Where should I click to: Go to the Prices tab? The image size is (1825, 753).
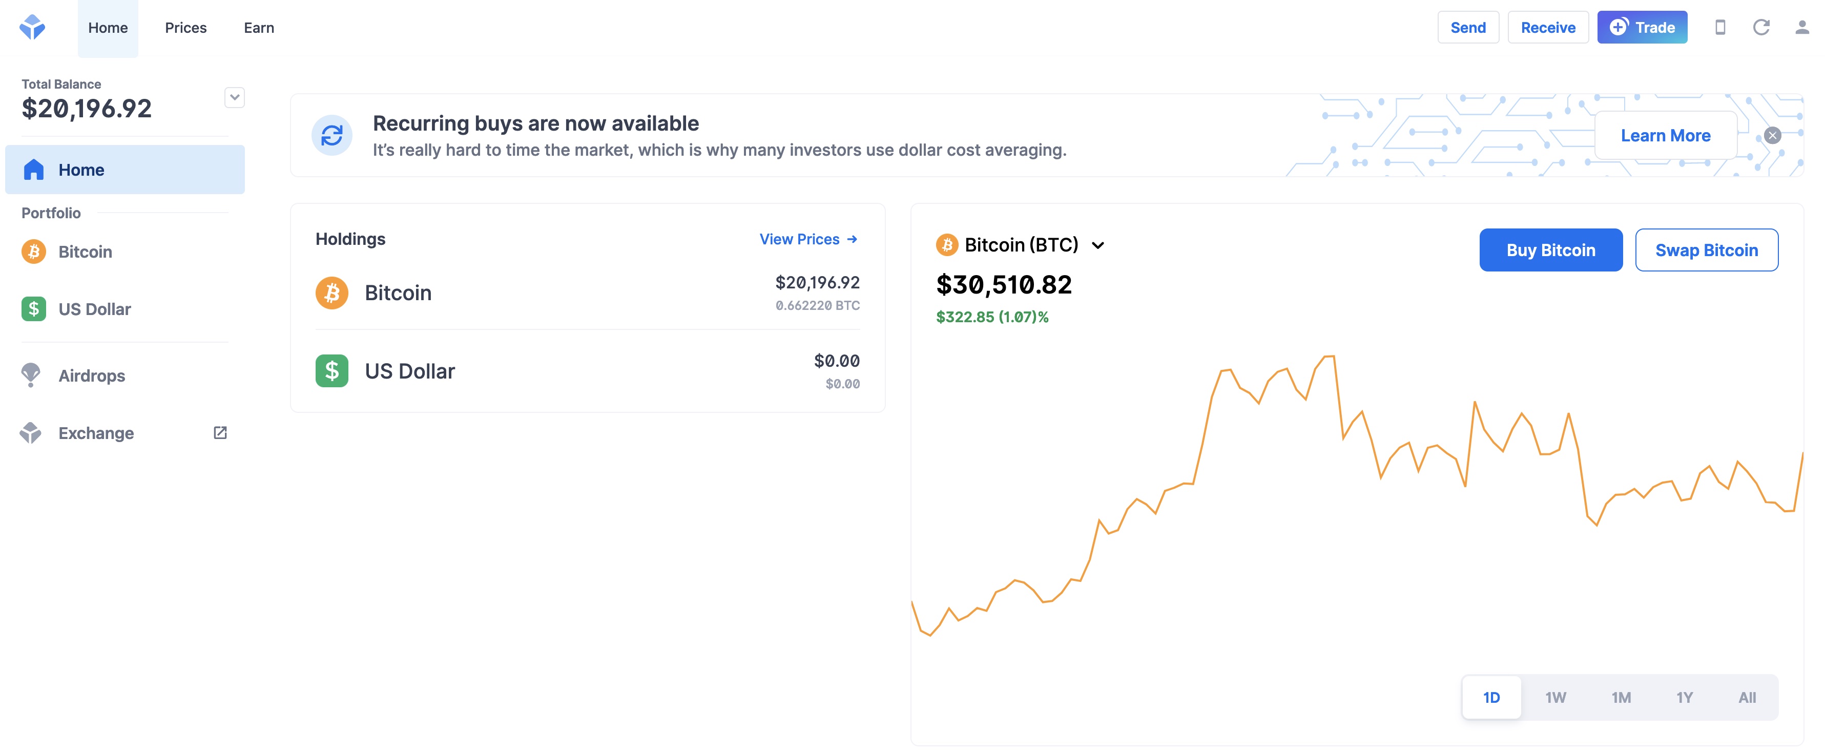[x=185, y=28]
